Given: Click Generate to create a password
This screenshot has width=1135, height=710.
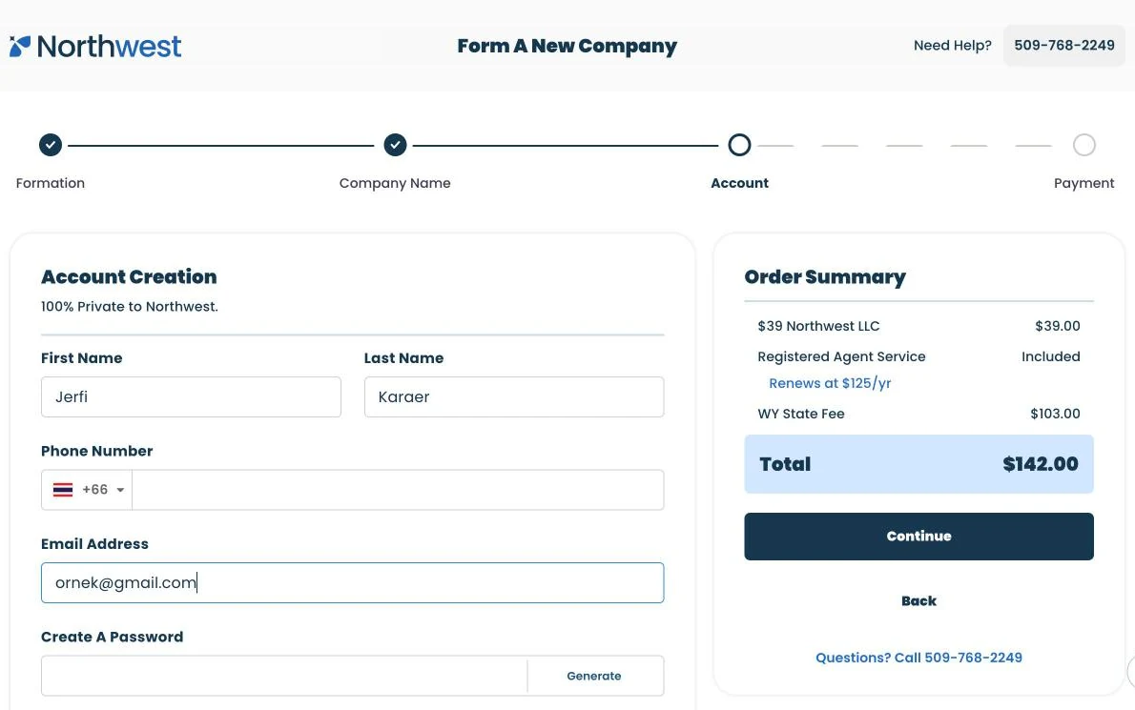Looking at the screenshot, I should point(594,676).
